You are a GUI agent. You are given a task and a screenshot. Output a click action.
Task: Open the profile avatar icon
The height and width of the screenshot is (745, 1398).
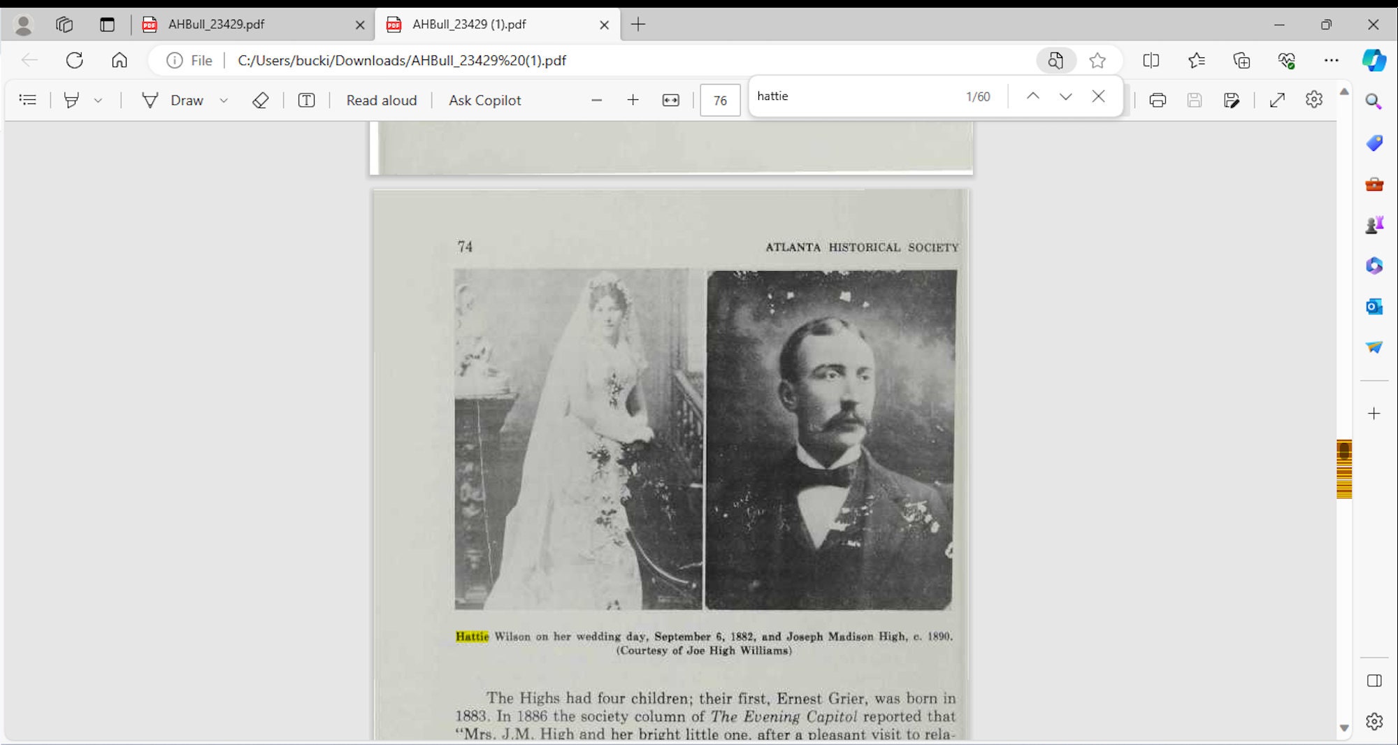pos(24,25)
